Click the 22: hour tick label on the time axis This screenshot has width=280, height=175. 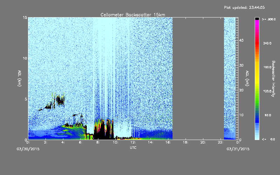tap(220, 142)
